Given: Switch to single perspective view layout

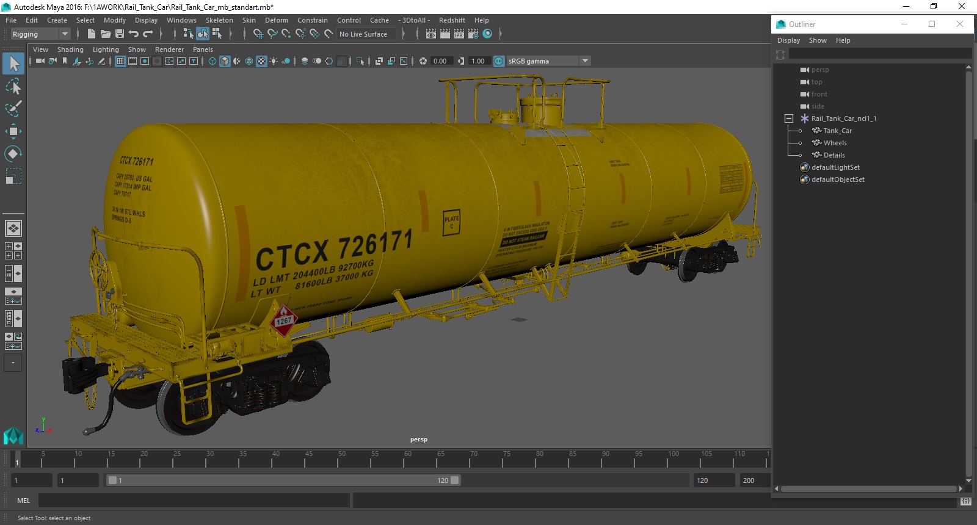Looking at the screenshot, I should coord(13,228).
